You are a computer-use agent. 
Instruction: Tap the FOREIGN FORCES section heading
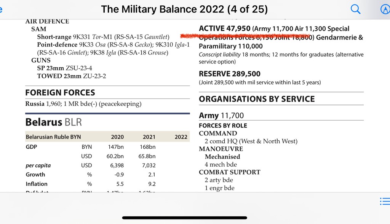[x=60, y=92]
